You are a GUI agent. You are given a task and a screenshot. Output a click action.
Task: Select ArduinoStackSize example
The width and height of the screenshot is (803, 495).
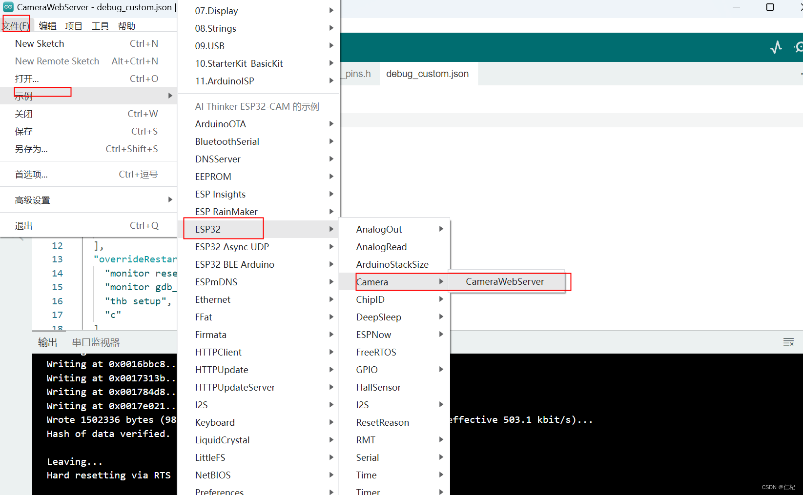(x=395, y=264)
